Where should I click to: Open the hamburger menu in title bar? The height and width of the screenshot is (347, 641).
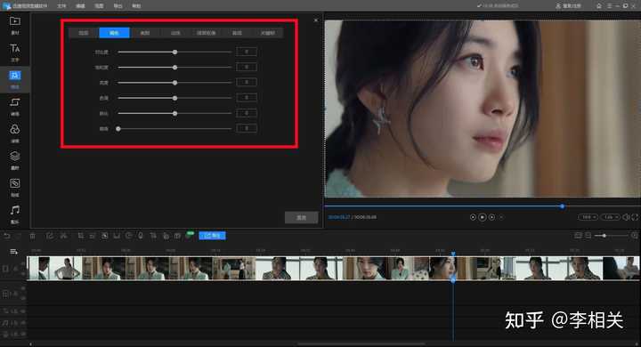click(x=609, y=5)
